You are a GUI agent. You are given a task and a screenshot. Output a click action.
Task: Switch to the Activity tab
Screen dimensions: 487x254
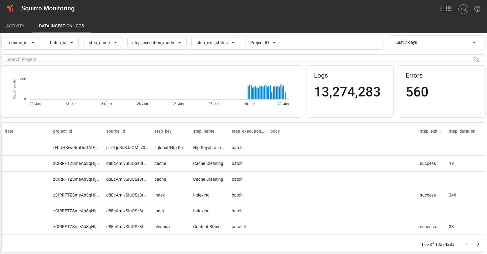(15, 26)
